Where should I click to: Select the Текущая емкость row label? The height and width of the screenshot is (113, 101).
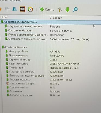click(x=20, y=80)
